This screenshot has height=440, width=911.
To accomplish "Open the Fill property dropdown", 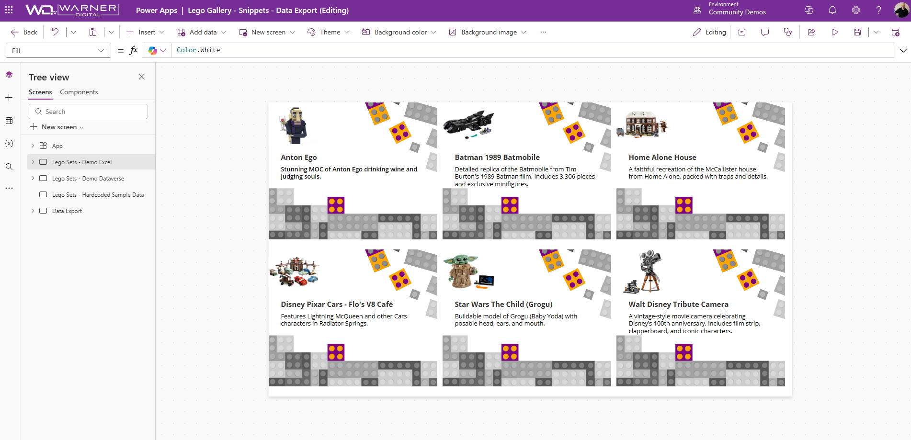I will [58, 51].
